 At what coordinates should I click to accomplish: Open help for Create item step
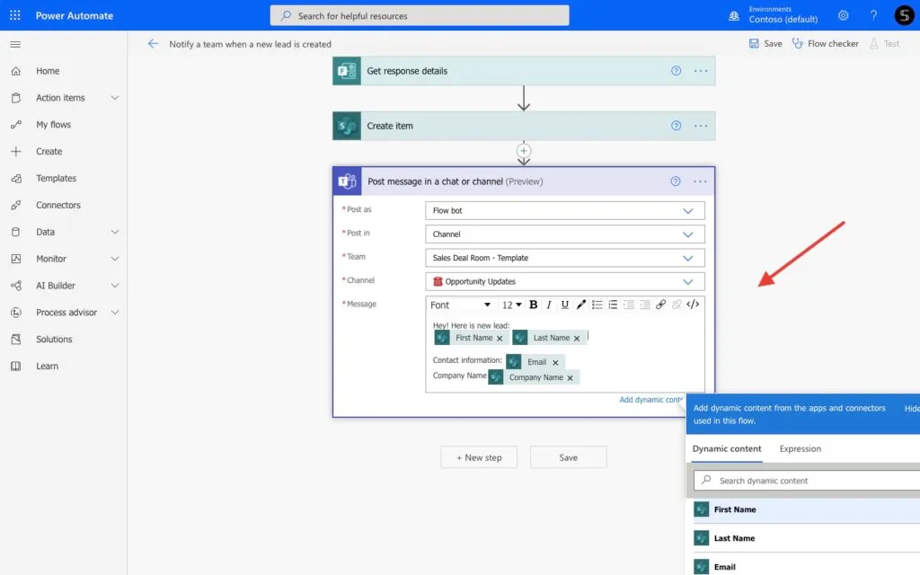pos(676,126)
